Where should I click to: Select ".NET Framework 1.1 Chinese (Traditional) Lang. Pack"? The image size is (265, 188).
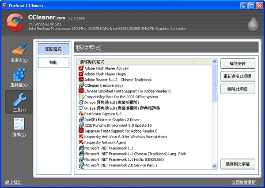135,154
